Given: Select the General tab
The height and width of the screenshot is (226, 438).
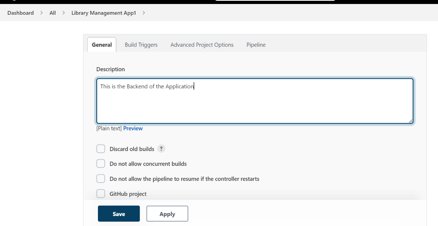Looking at the screenshot, I should click(x=102, y=45).
